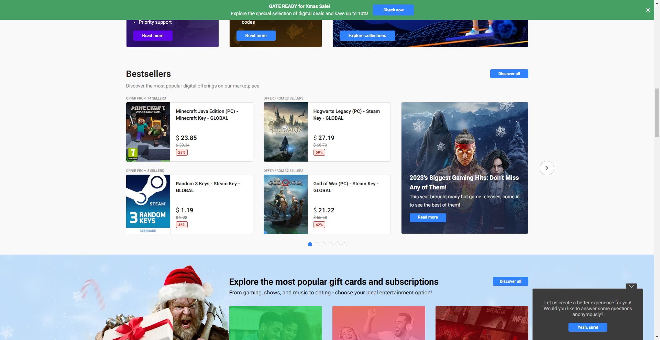Click Discover all for gift cards section

[510, 281]
